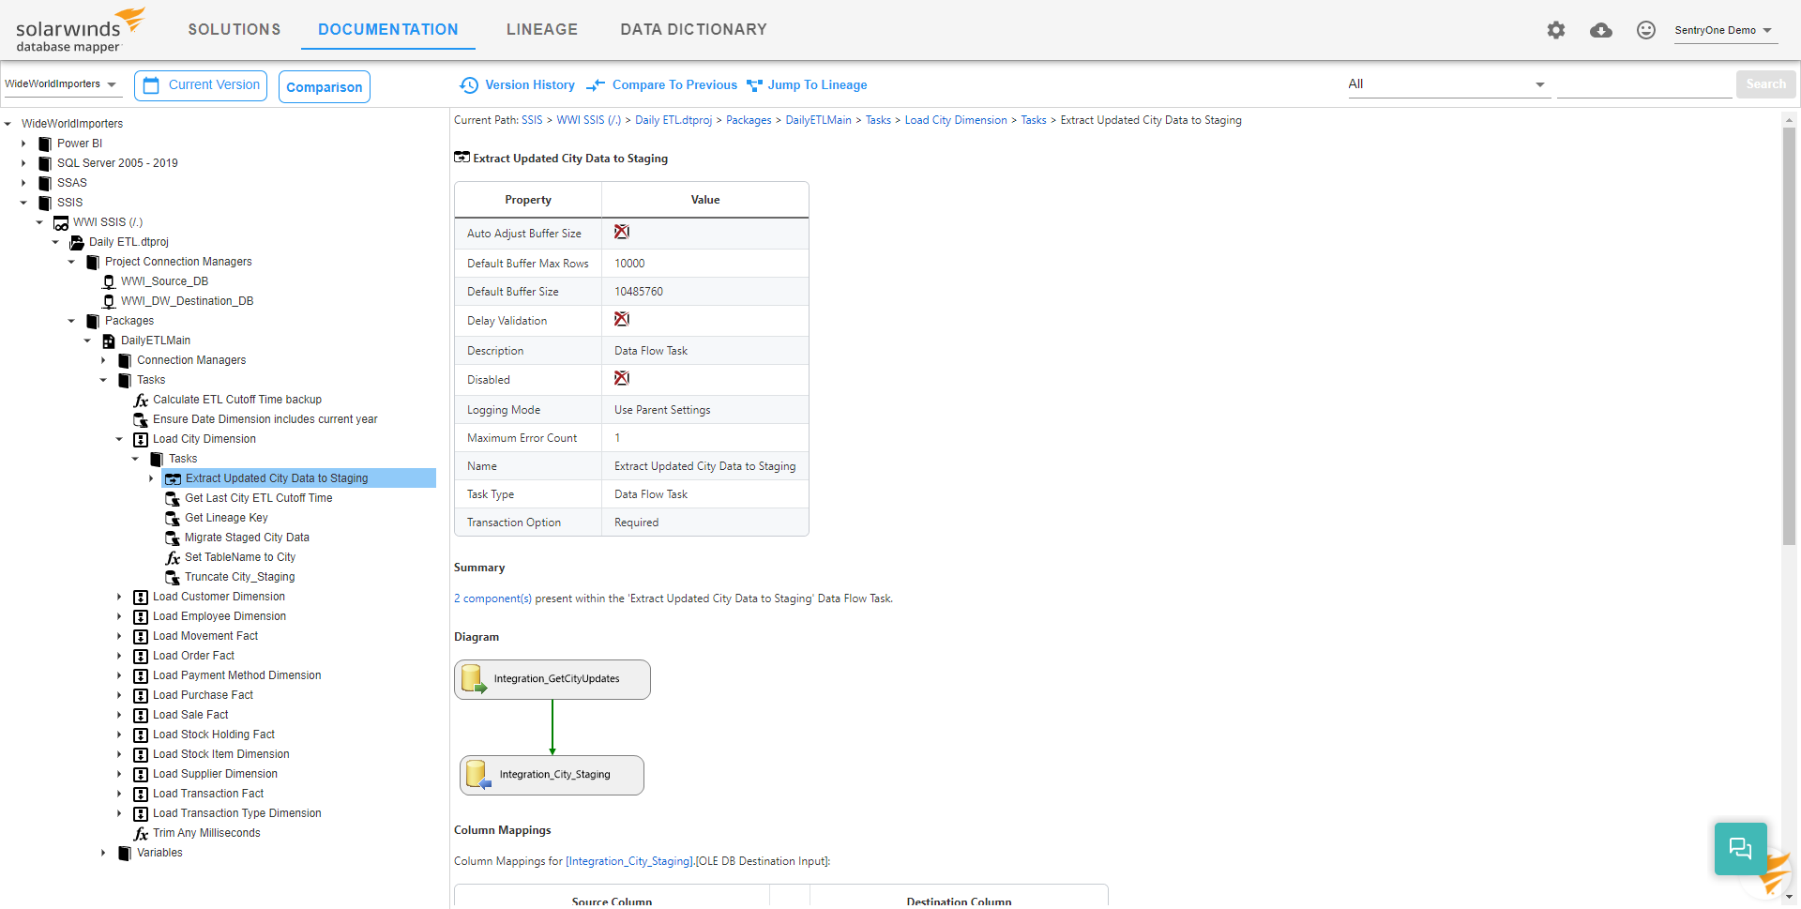
Task: Click the Version History clock icon
Action: point(469,85)
